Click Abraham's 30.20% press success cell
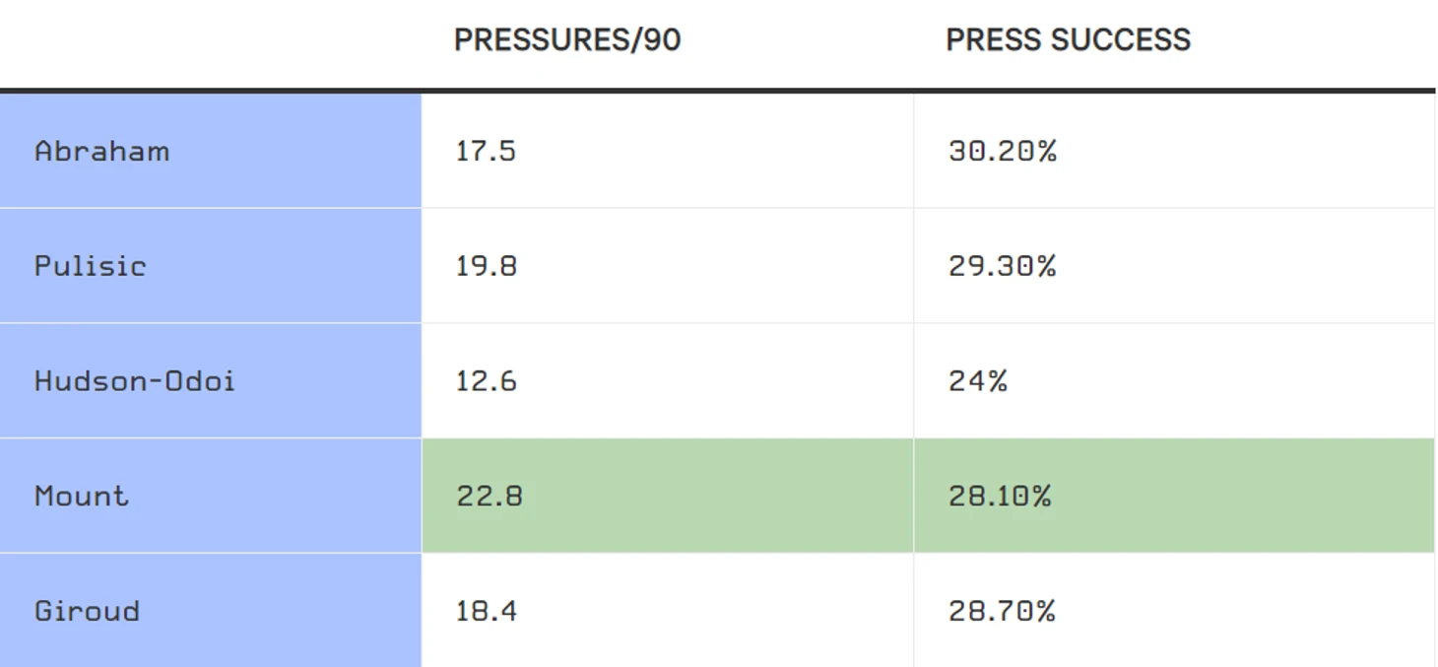Image resolution: width=1438 pixels, height=667 pixels. (1174, 151)
